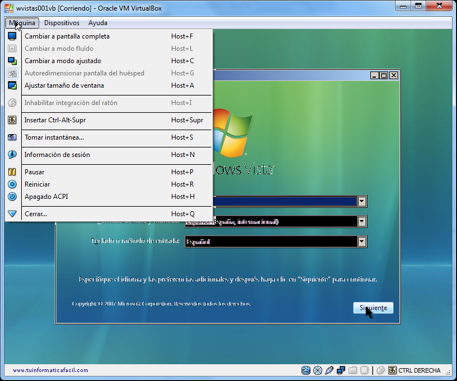This screenshot has height=381, width=457.
Task: Click the highlighted blue language combo field
Action: pyautogui.click(x=290, y=202)
